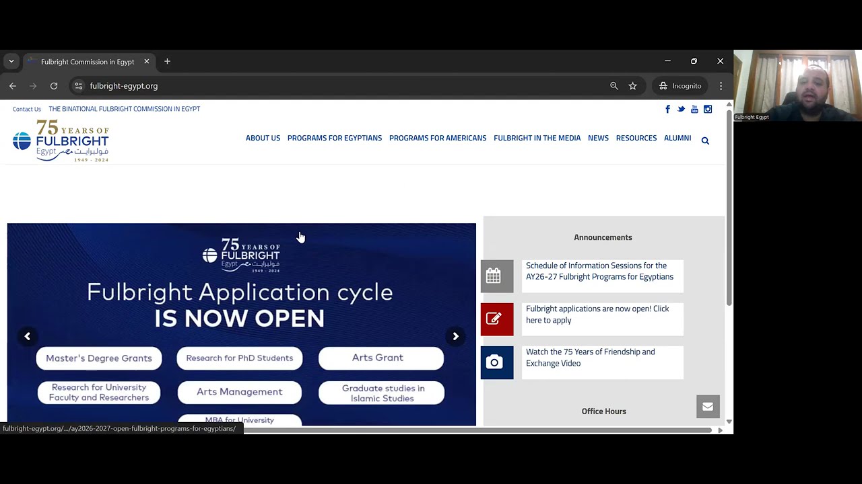Click the site search magnifier icon

705,140
